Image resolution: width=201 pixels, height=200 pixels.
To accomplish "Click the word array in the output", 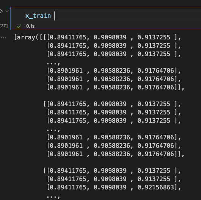I will [26, 37].
